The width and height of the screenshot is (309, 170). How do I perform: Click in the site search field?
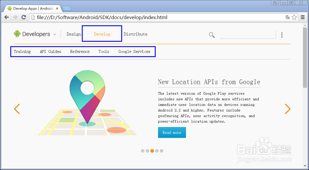pos(248,35)
